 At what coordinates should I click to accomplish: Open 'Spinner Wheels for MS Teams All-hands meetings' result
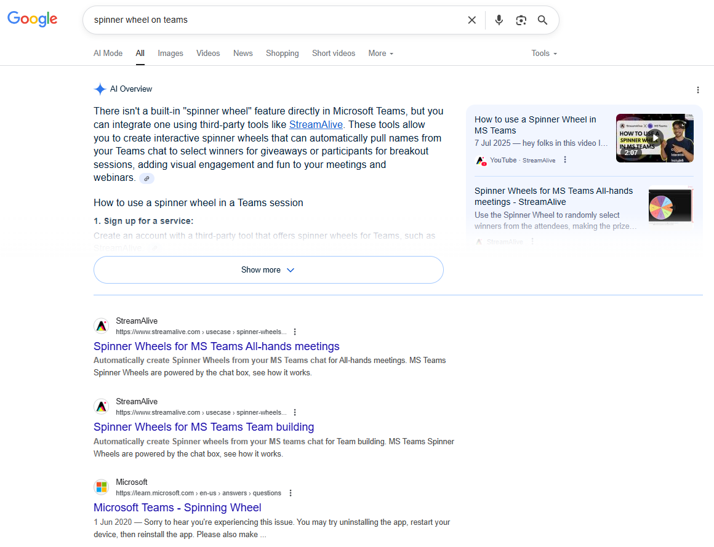click(x=216, y=346)
